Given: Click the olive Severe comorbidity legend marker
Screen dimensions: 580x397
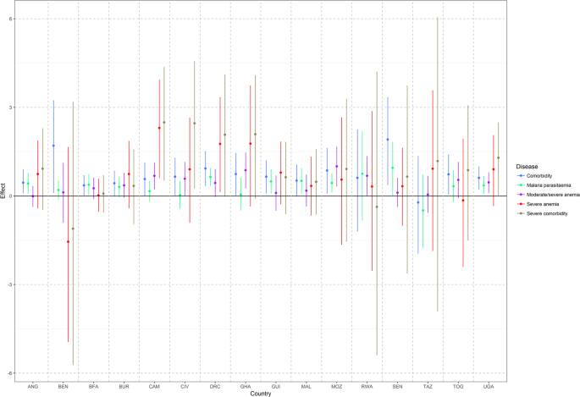Looking at the screenshot, I should point(522,213).
